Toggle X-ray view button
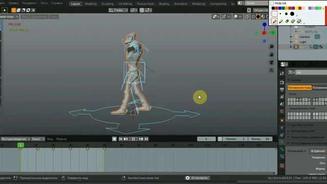This screenshot has width=327, height=184. click(247, 17)
